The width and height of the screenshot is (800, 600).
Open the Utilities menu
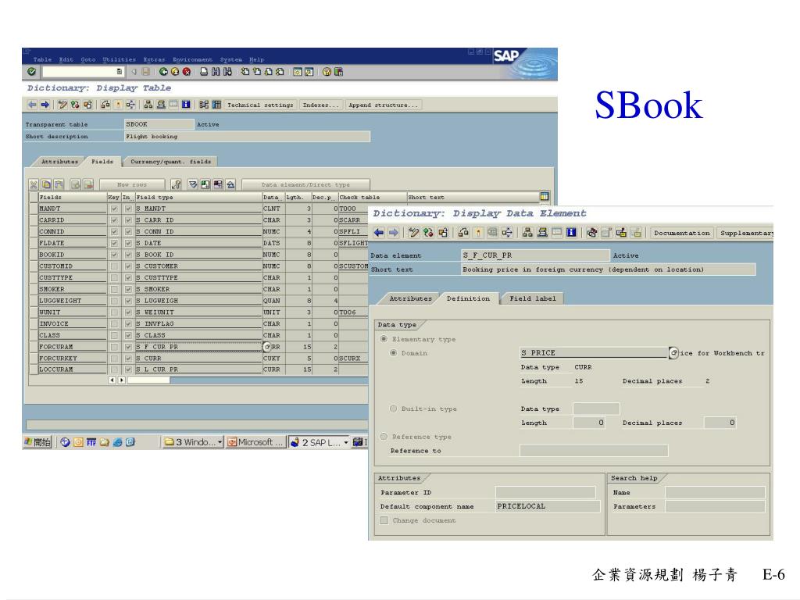(x=119, y=59)
